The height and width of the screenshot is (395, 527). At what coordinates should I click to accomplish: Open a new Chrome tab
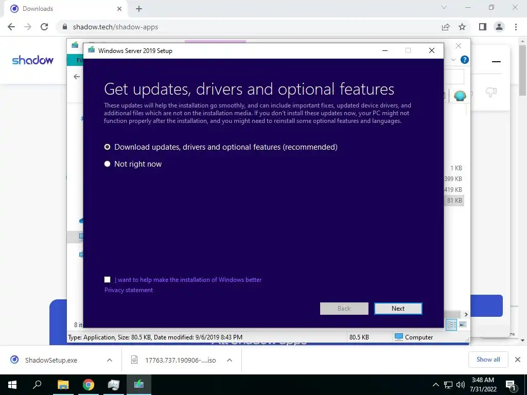tap(139, 9)
